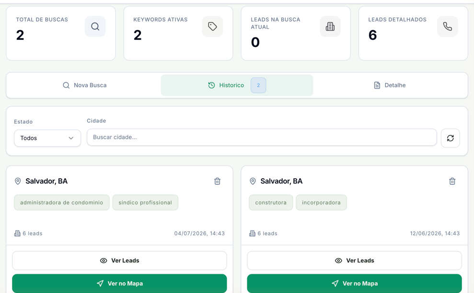Click the history clock icon on Historico tab
The height and width of the screenshot is (293, 474).
(x=212, y=85)
